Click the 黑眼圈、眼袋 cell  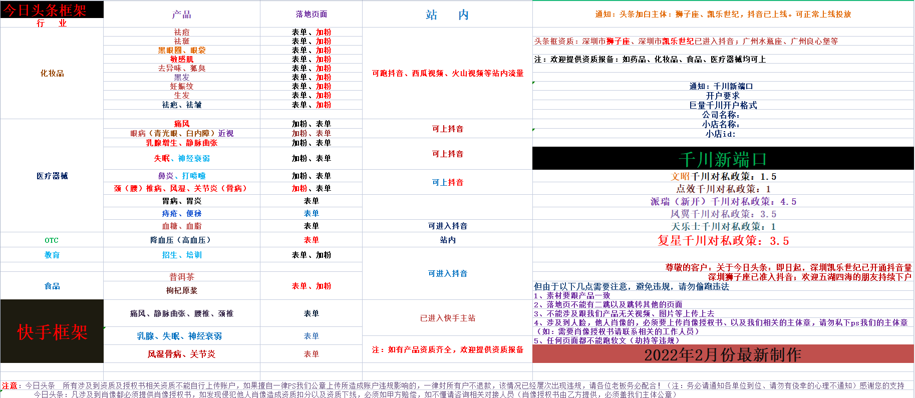182,50
